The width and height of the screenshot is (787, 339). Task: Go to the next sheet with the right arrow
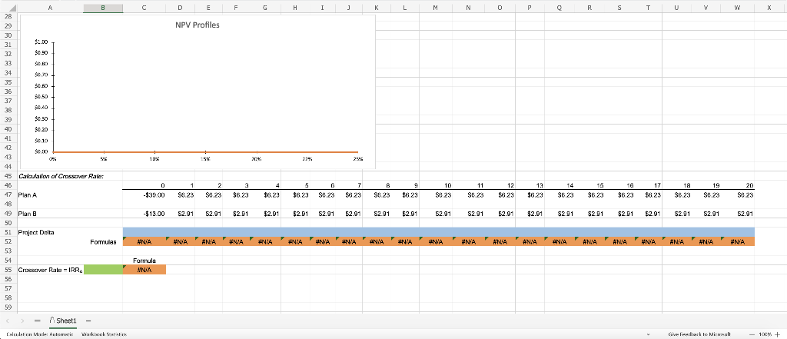tap(22, 321)
